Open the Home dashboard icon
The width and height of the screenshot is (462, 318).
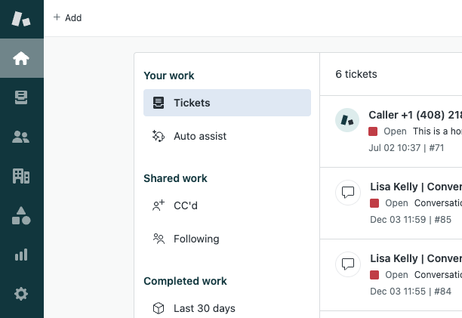tap(21, 58)
